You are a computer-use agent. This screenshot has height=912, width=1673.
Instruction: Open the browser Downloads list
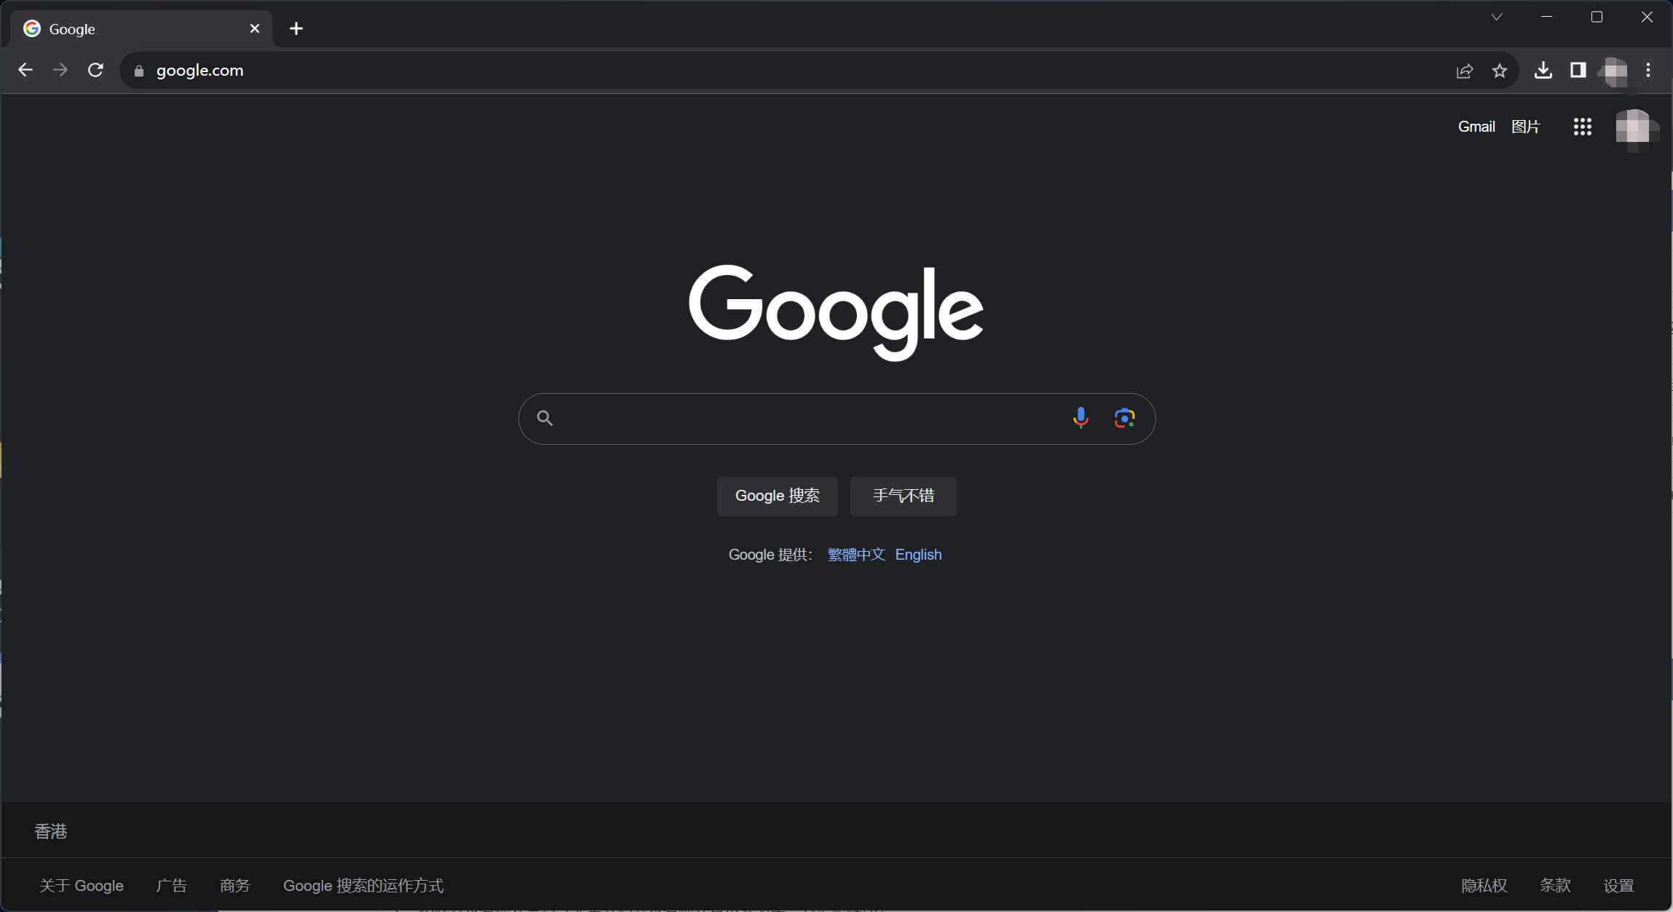pyautogui.click(x=1541, y=70)
